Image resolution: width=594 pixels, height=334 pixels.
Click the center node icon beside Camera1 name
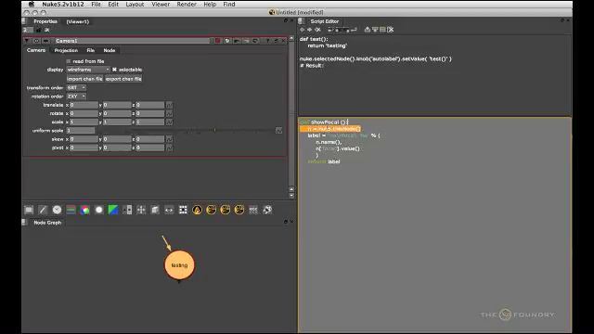(x=37, y=41)
